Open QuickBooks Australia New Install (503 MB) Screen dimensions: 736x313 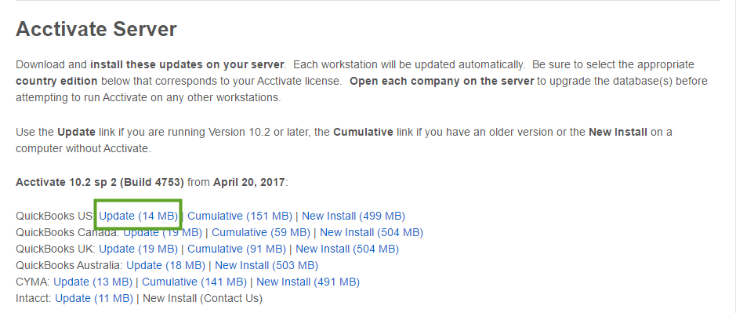[266, 265]
